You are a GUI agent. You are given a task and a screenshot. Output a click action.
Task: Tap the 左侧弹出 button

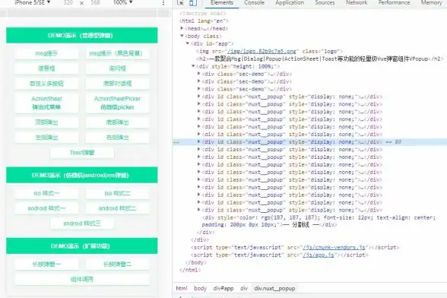click(46, 138)
